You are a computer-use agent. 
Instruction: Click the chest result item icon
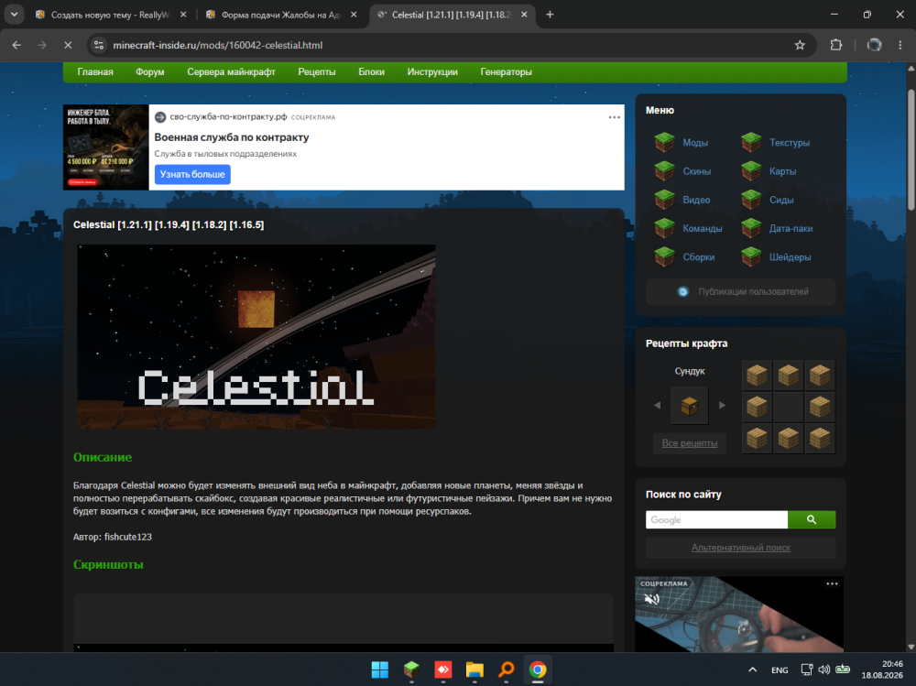[x=690, y=405]
